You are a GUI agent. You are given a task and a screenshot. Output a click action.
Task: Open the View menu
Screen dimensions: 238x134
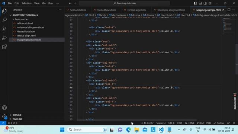coord(37,3)
